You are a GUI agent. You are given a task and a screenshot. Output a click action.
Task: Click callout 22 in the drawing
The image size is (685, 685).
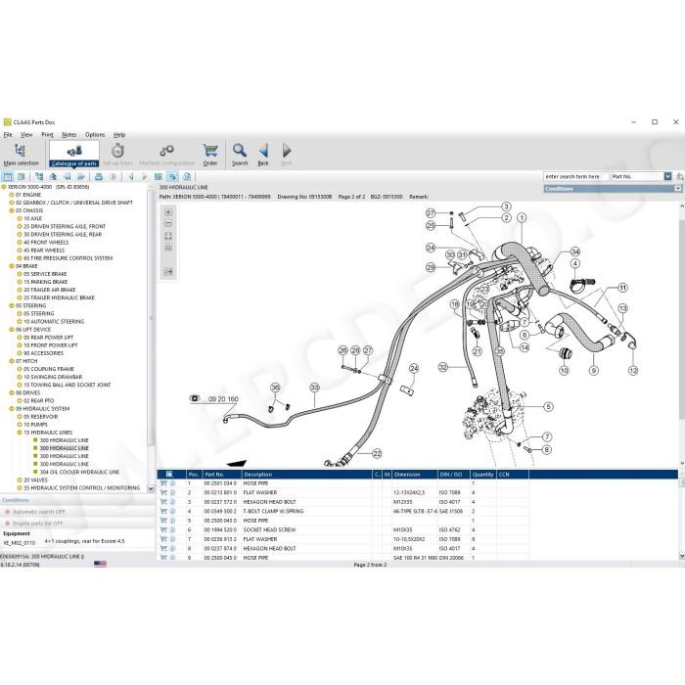[x=377, y=454]
